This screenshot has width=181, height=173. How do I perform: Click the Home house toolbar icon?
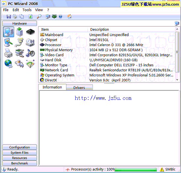click(69, 16)
